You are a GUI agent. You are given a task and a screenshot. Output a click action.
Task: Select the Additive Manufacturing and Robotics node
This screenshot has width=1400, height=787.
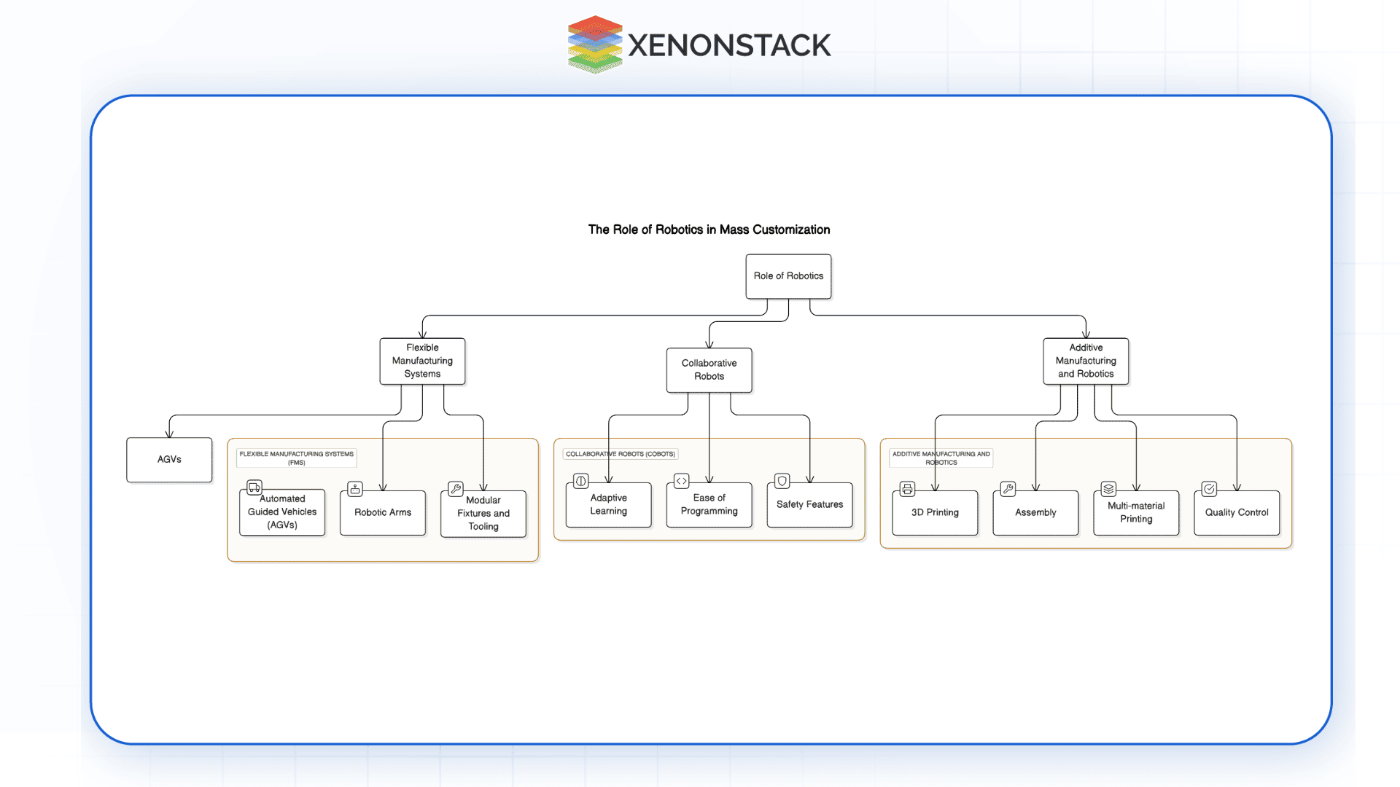click(x=1086, y=361)
